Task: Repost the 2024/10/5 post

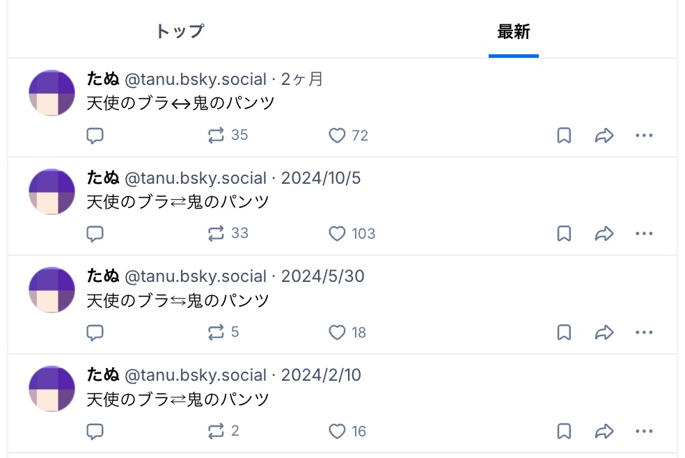Action: pyautogui.click(x=216, y=234)
